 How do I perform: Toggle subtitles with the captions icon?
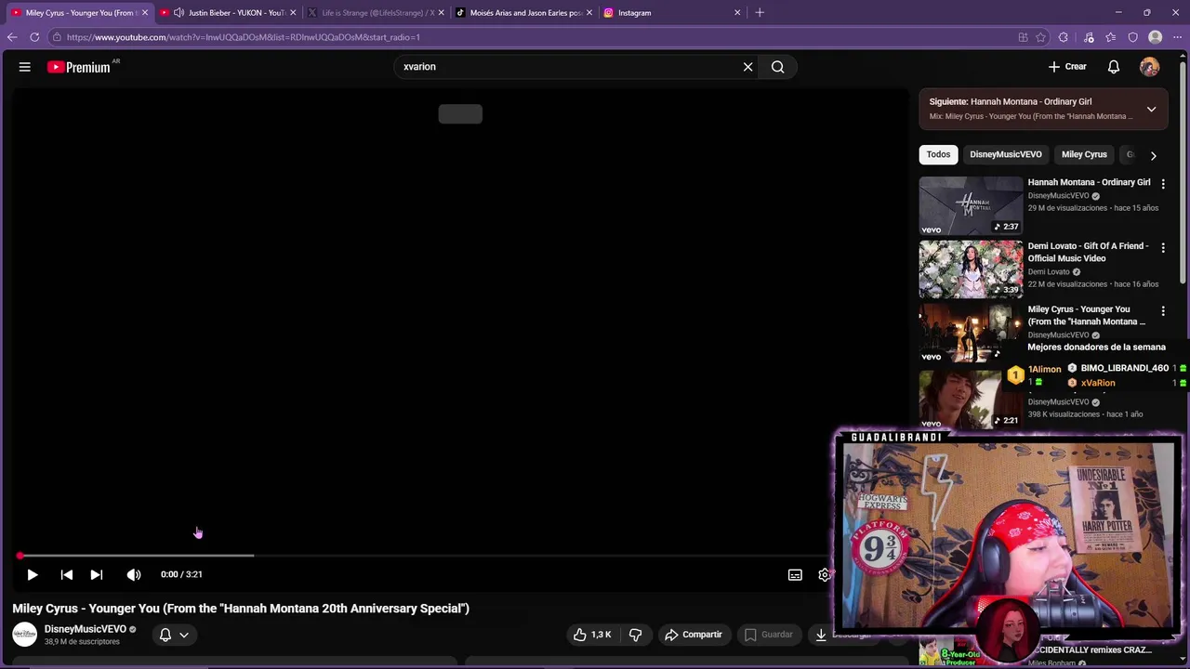795,575
